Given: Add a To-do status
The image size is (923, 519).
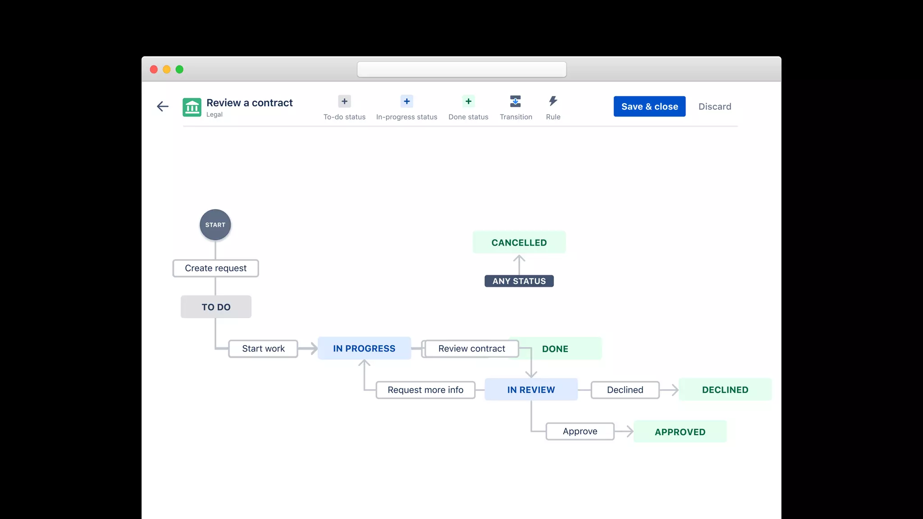Looking at the screenshot, I should point(344,102).
